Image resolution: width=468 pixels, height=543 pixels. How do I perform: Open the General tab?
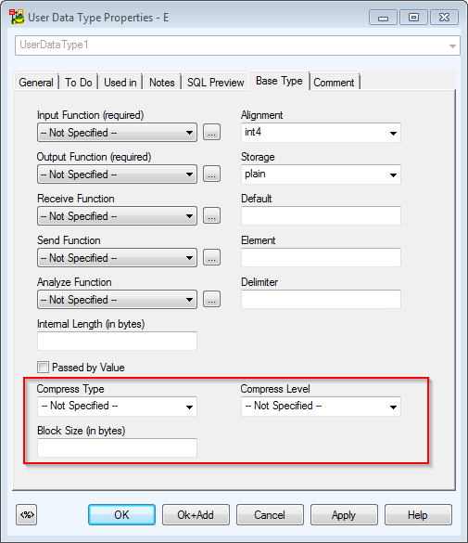click(x=36, y=83)
